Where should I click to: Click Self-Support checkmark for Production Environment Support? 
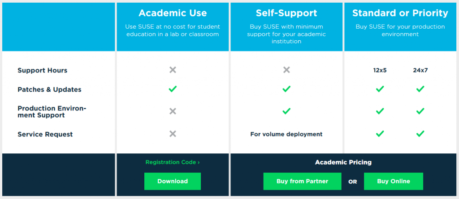[x=286, y=111]
